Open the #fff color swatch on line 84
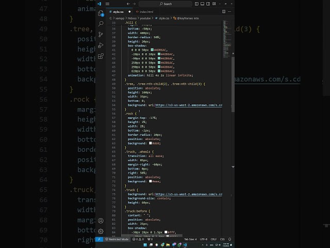Viewport: 330px width, 248px height. tap(166, 232)
